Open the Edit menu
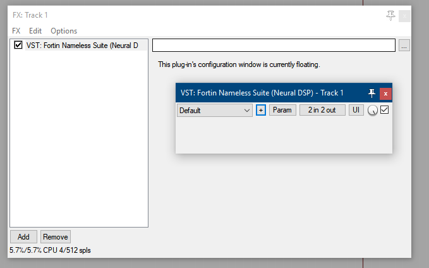 pos(35,30)
